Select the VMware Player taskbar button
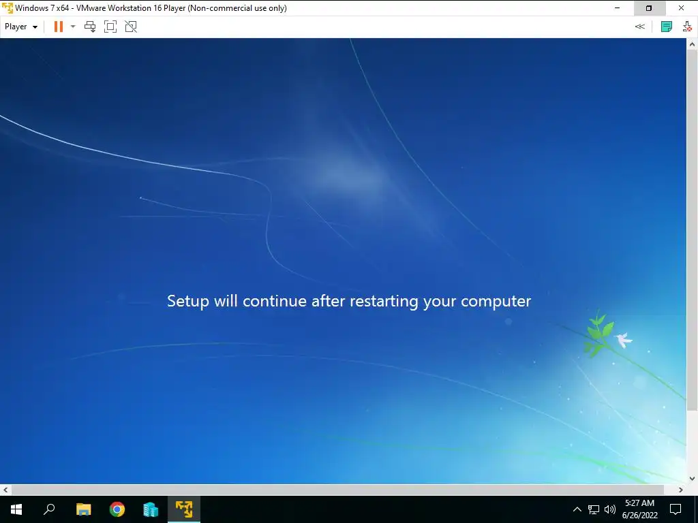The height and width of the screenshot is (523, 698). (184, 509)
